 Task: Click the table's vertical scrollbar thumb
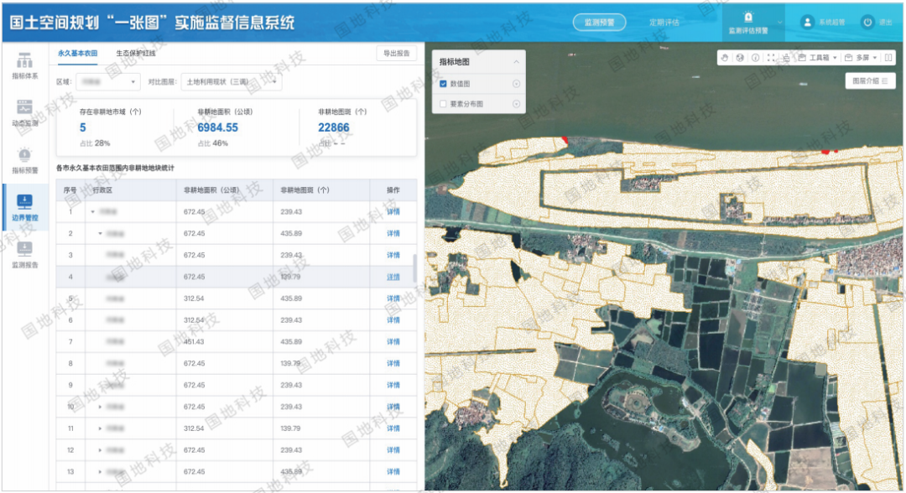(414, 267)
